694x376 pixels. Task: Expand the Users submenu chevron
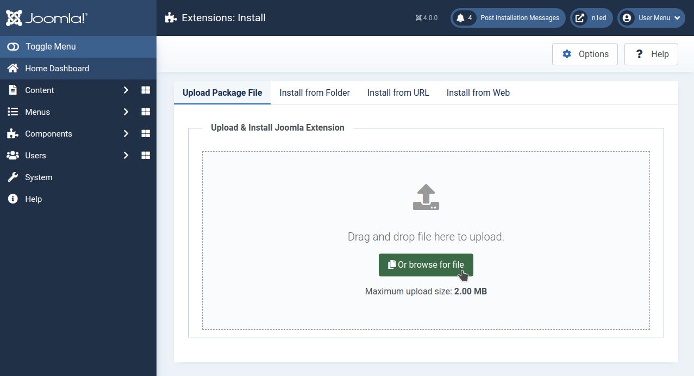point(126,156)
